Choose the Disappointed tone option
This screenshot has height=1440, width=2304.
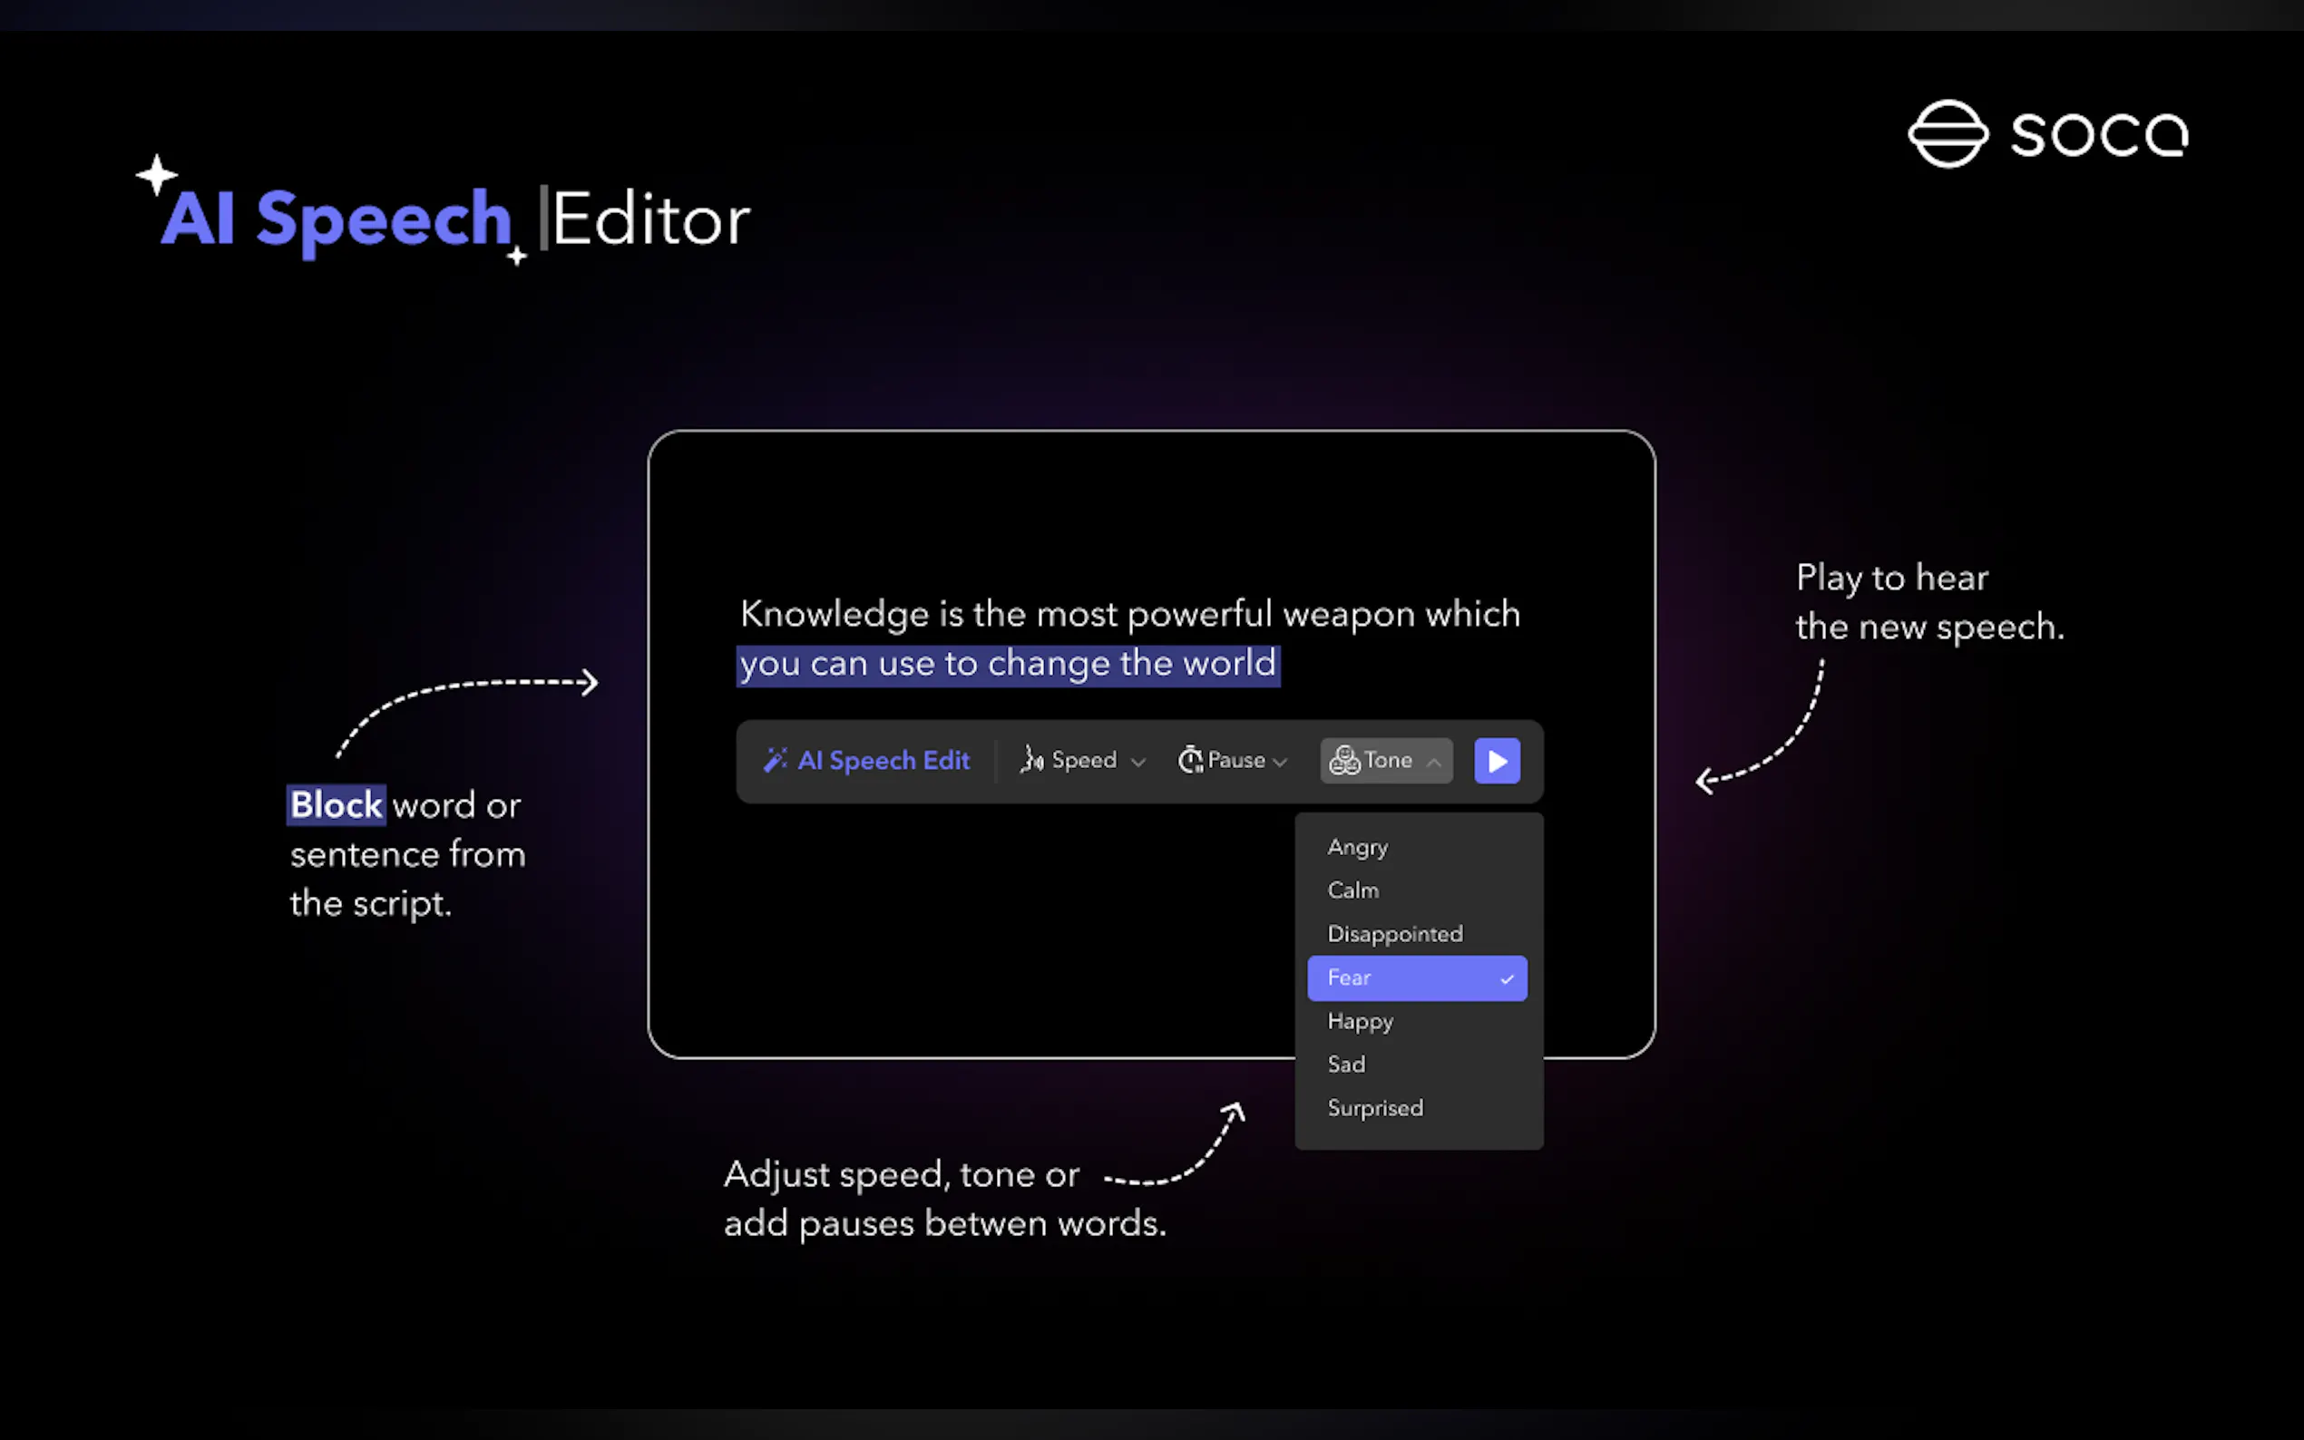pos(1394,933)
